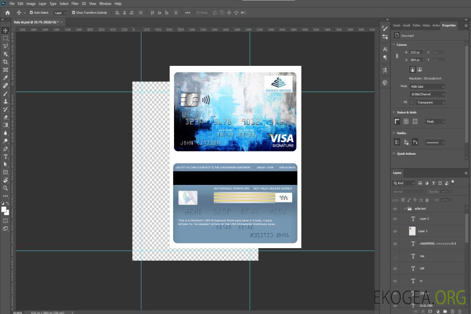
Task: Open the Window menu
Action: tap(105, 3)
